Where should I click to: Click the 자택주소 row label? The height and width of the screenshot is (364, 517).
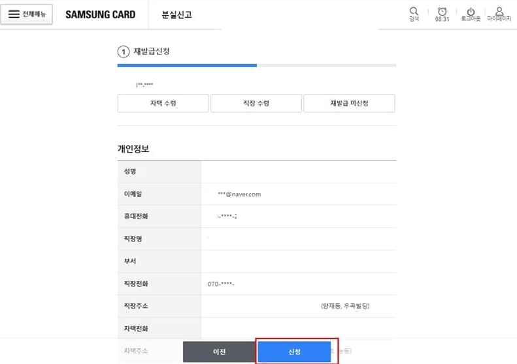point(136,351)
